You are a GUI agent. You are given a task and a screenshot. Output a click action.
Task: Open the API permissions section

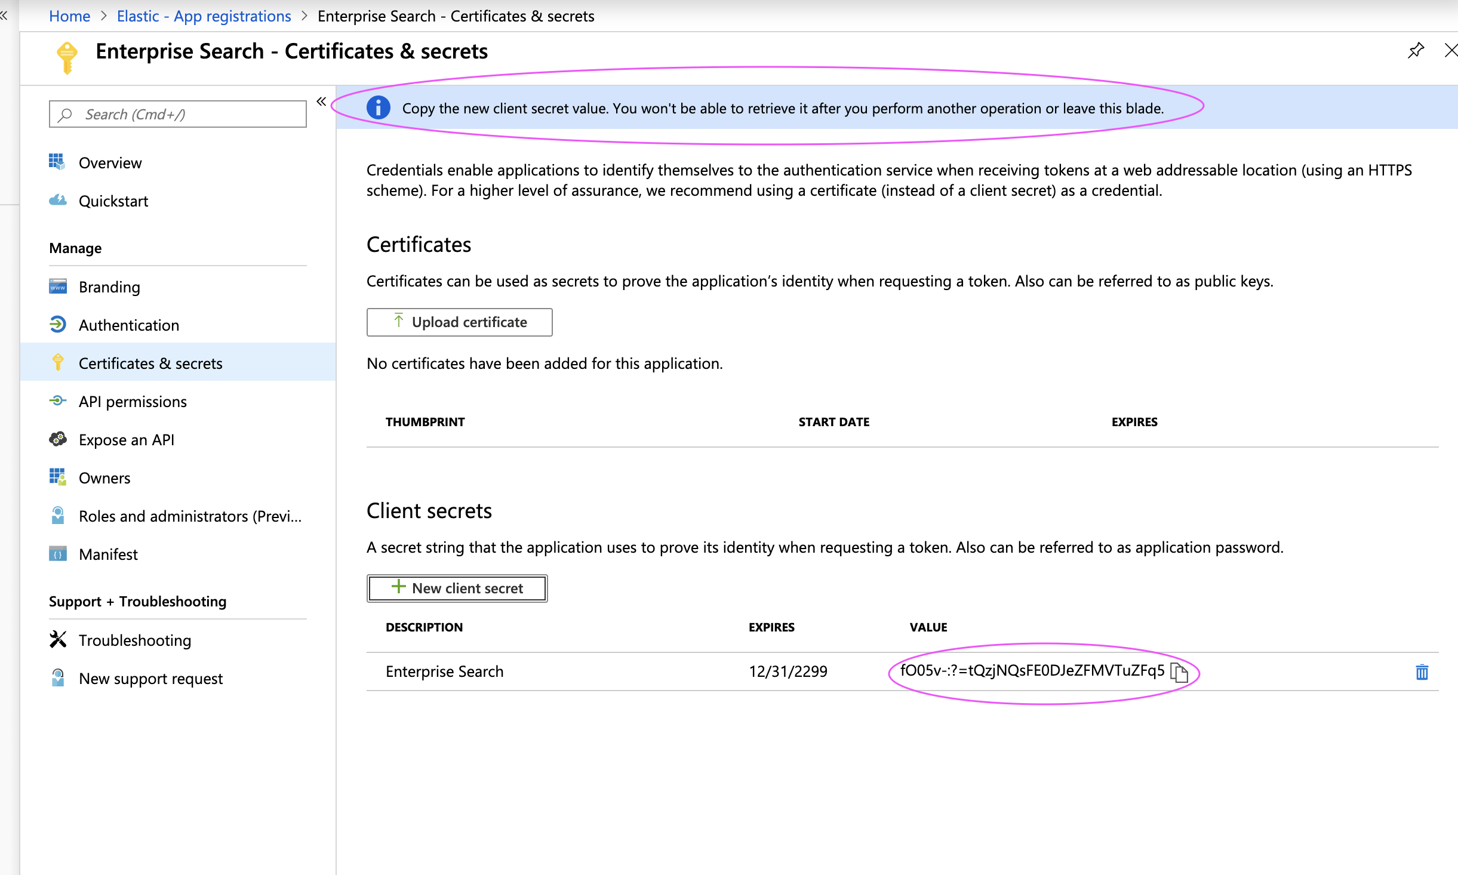click(x=133, y=402)
